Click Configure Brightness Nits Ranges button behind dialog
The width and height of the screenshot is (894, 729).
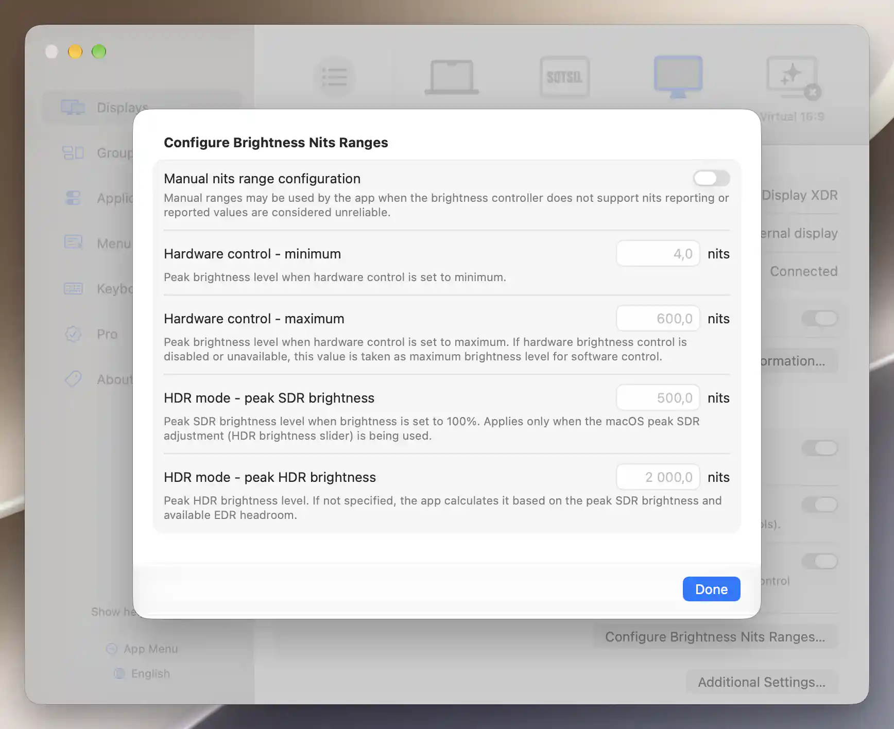[x=715, y=637]
